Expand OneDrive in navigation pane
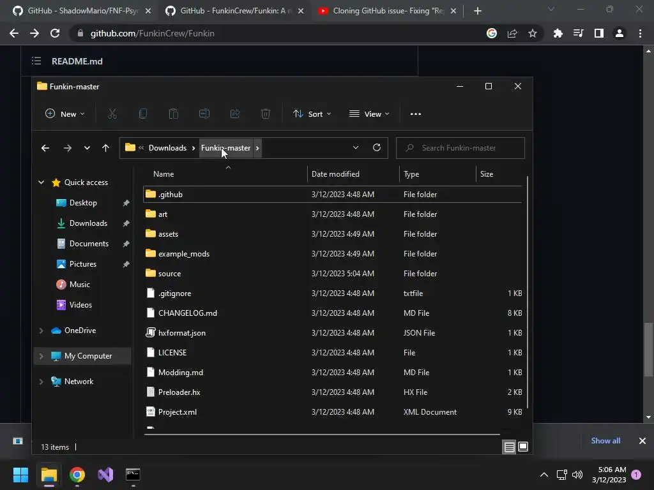Image resolution: width=654 pixels, height=490 pixels. point(42,330)
